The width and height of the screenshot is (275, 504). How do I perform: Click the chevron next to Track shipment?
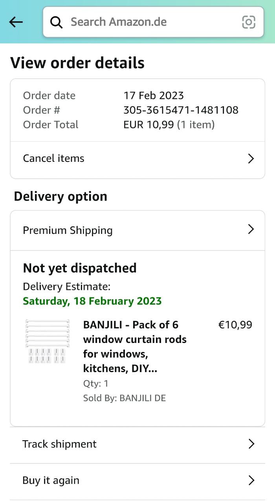[251, 444]
